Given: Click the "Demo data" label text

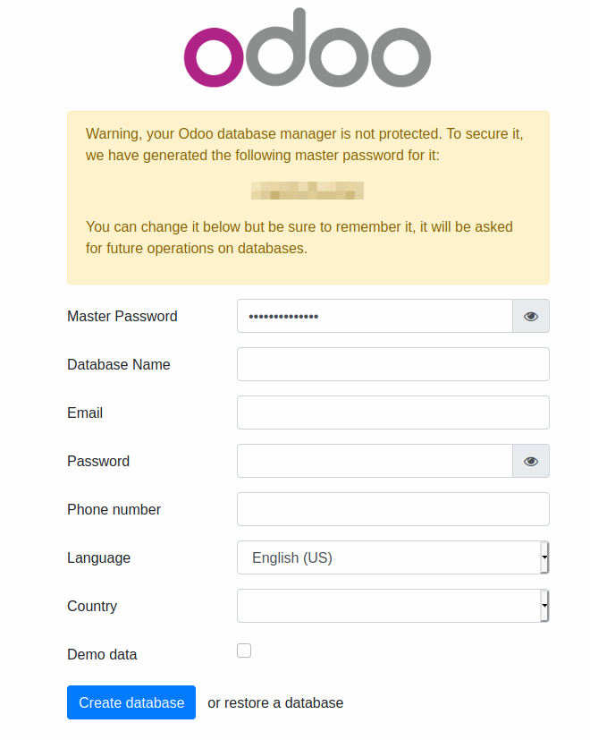Looking at the screenshot, I should coord(102,654).
